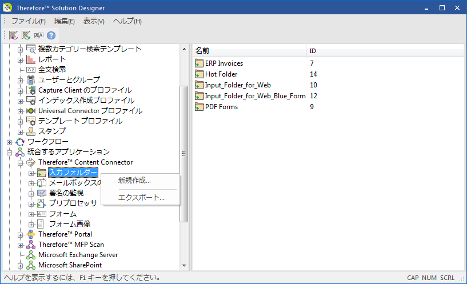Screen dimensions: 467x284
Task: Click the 署名の監視 icon
Action: click(41, 193)
